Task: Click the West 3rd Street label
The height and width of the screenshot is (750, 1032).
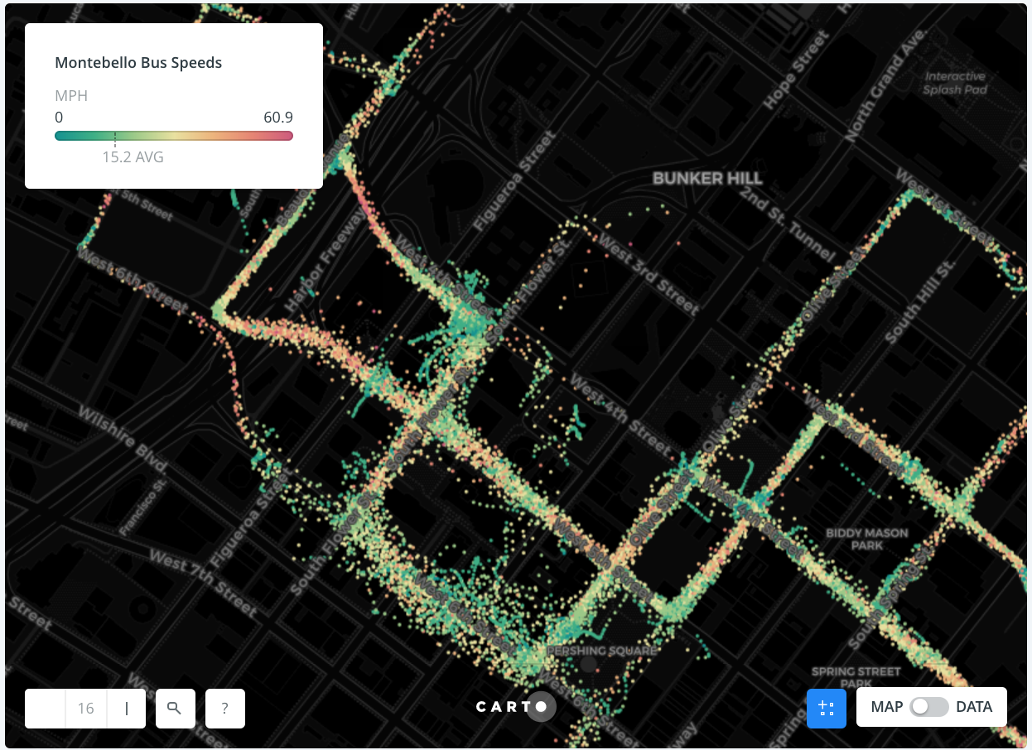Action: pyautogui.click(x=649, y=275)
